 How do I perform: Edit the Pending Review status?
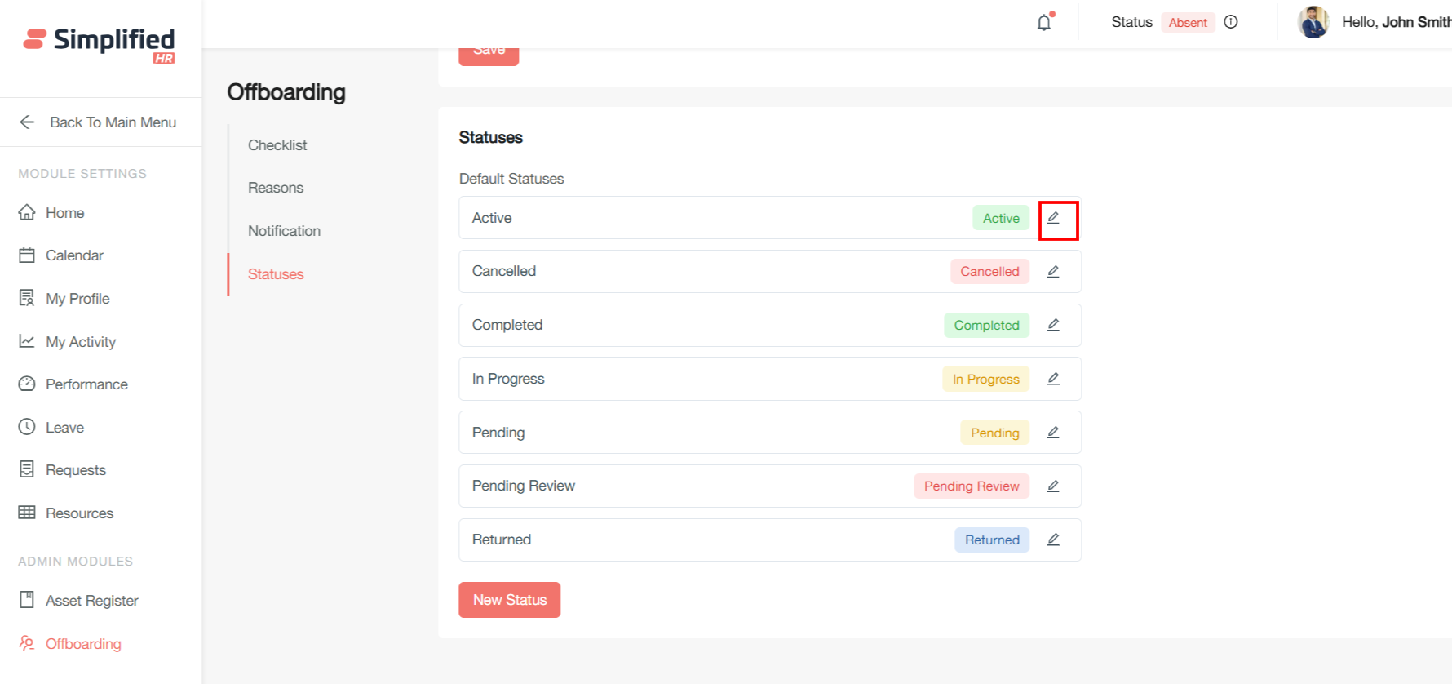[1053, 486]
